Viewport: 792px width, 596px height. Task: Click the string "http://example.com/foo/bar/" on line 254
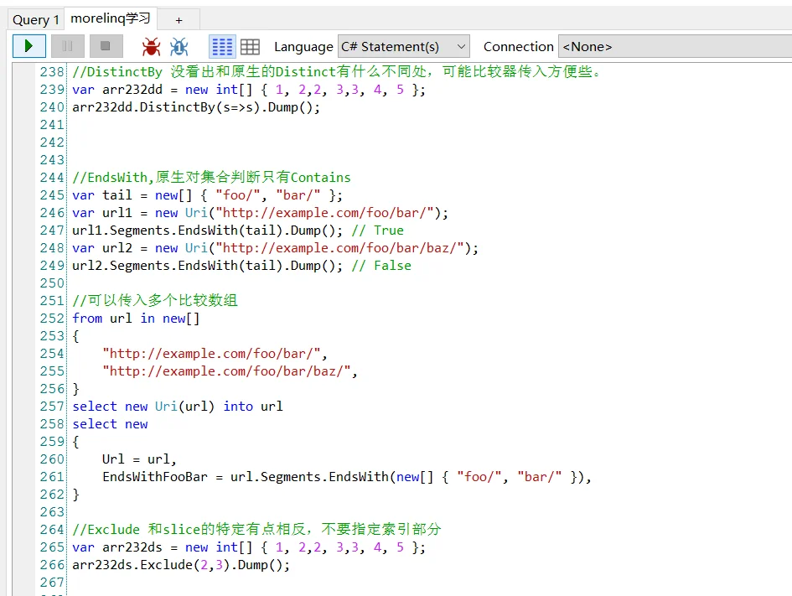[x=212, y=354]
